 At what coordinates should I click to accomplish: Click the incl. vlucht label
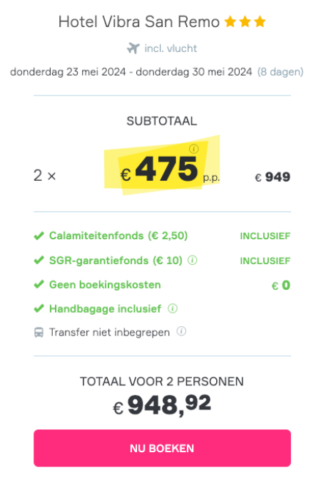pyautogui.click(x=170, y=48)
